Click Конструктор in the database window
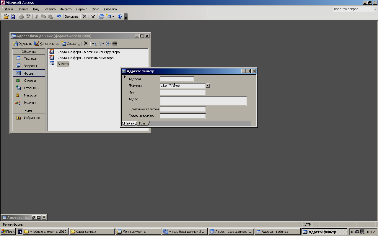This screenshot has height=236, width=378. pyautogui.click(x=47, y=44)
